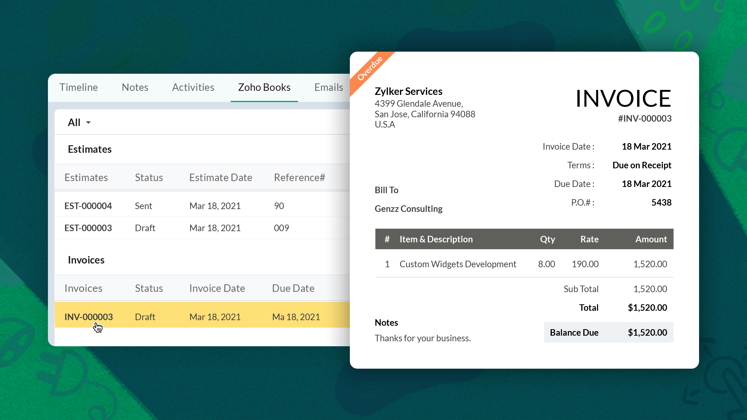Open estimate EST-000004
This screenshot has height=420, width=747.
coord(88,206)
